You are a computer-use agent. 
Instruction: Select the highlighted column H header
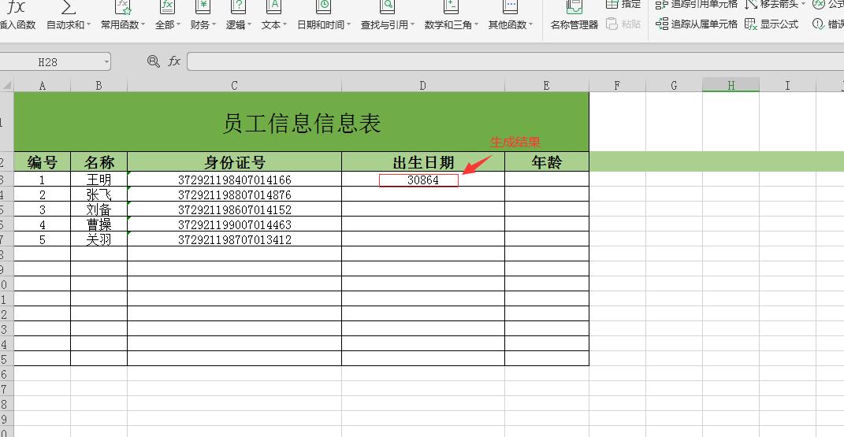pyautogui.click(x=731, y=85)
